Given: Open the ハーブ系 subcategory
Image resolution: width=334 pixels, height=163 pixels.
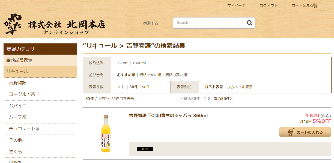Looking at the screenshot, I should (40, 117).
